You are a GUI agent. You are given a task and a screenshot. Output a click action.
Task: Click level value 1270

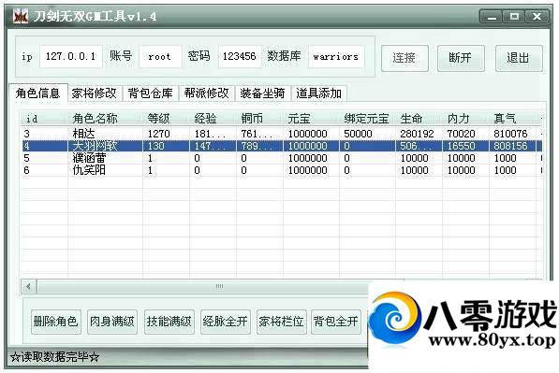point(158,134)
